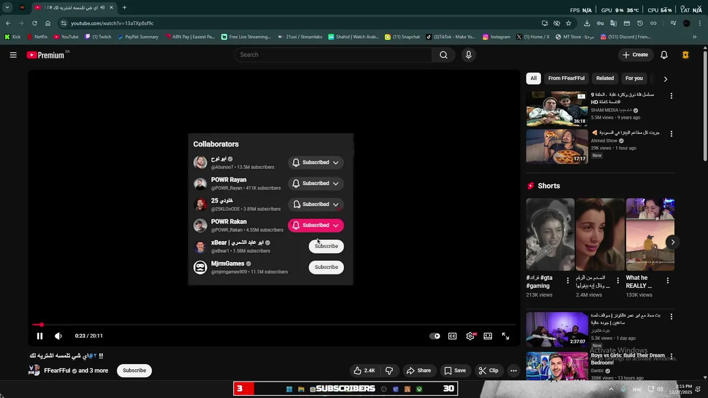Screen dimensions: 708x398
Task: Expand Subscribed dropdown for خلودي 25
Action: pyautogui.click(x=316, y=205)
